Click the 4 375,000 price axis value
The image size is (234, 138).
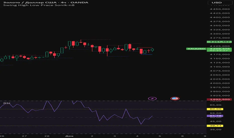pos(220,22)
